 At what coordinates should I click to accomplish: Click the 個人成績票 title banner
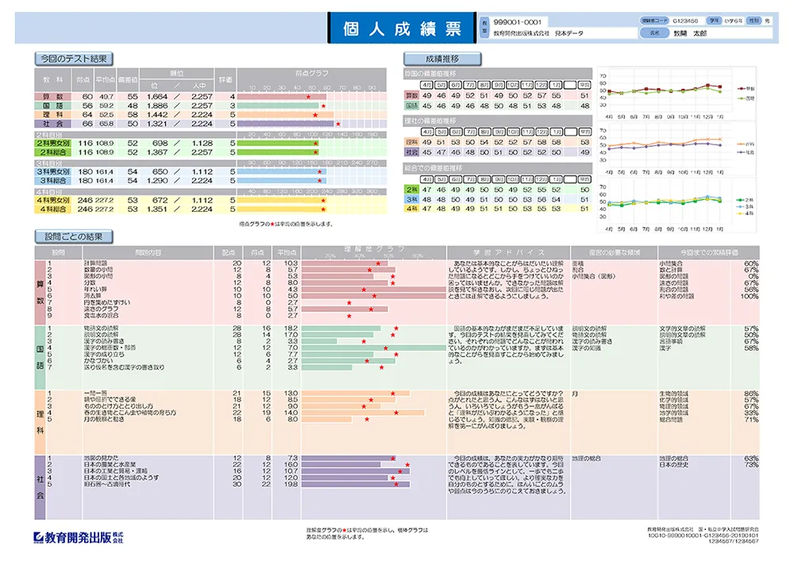click(403, 29)
